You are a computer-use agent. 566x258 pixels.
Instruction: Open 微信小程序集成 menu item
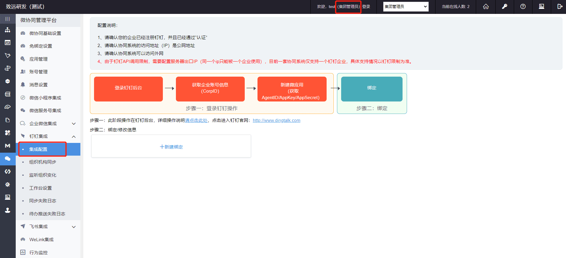pyautogui.click(x=48, y=98)
